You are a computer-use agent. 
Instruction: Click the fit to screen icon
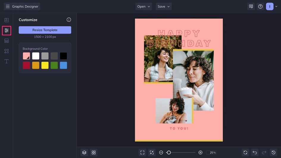click(x=142, y=152)
